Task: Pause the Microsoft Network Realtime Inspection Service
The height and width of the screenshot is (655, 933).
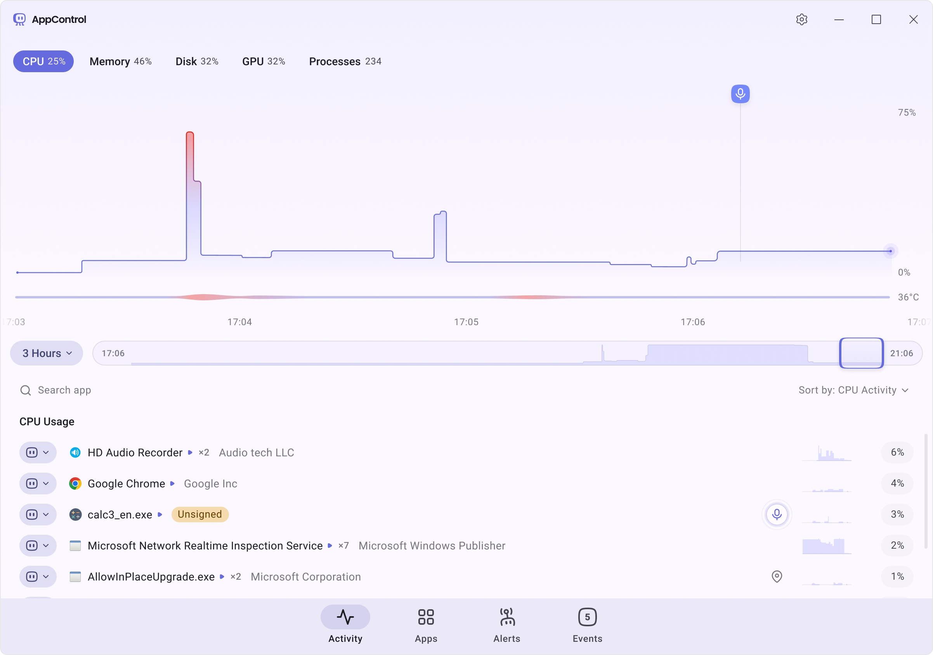Action: pos(32,546)
